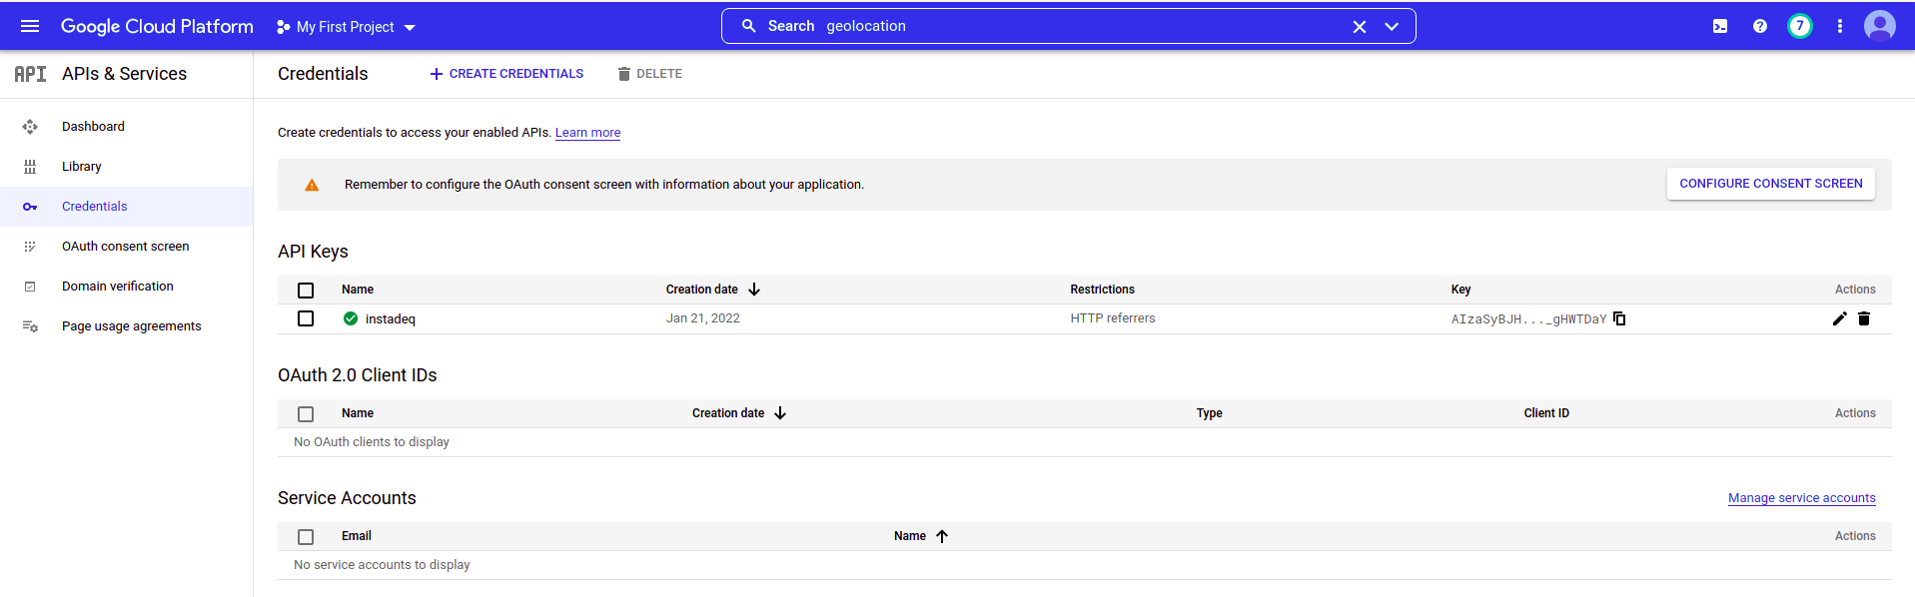Click the No OAuth clients to display text
Viewport: 1915px width, 597px height.
click(x=372, y=442)
